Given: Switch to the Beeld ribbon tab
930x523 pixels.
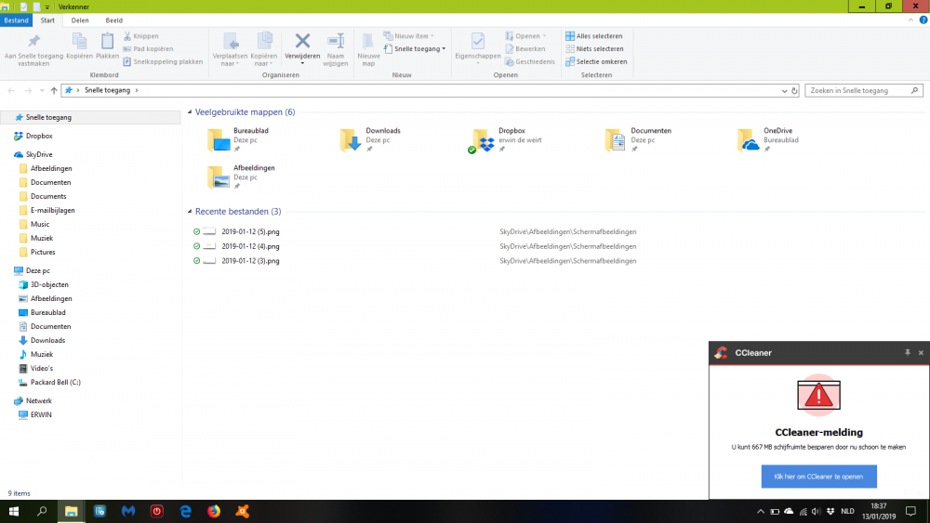Looking at the screenshot, I should click(x=113, y=20).
